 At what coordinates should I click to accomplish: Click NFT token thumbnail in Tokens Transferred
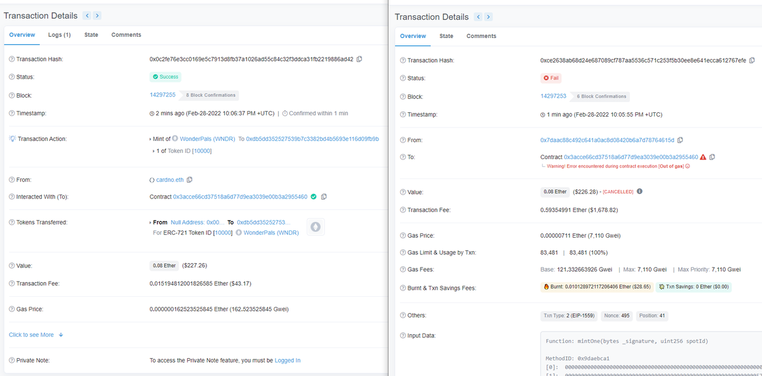[x=316, y=227]
